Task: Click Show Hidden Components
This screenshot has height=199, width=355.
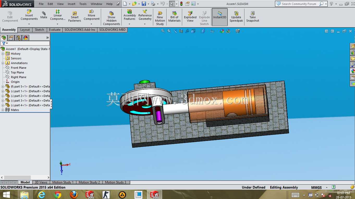Action: (x=112, y=18)
